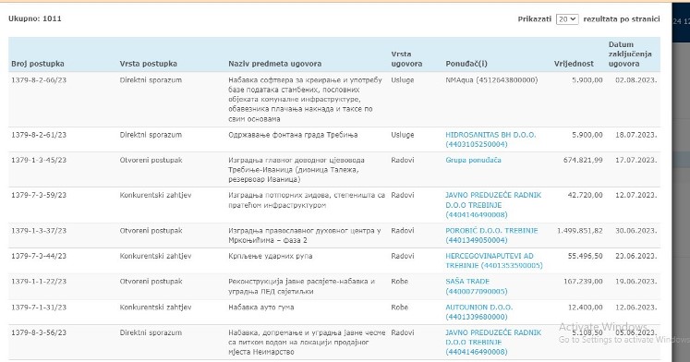
Task: Open AUTOUNION D.O.O. bidder link
Action: 478,312
